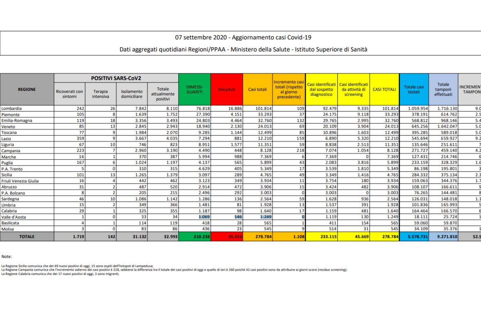
Task: Select the 'Ricoverati con sintomi' header
Action: [x=70, y=94]
